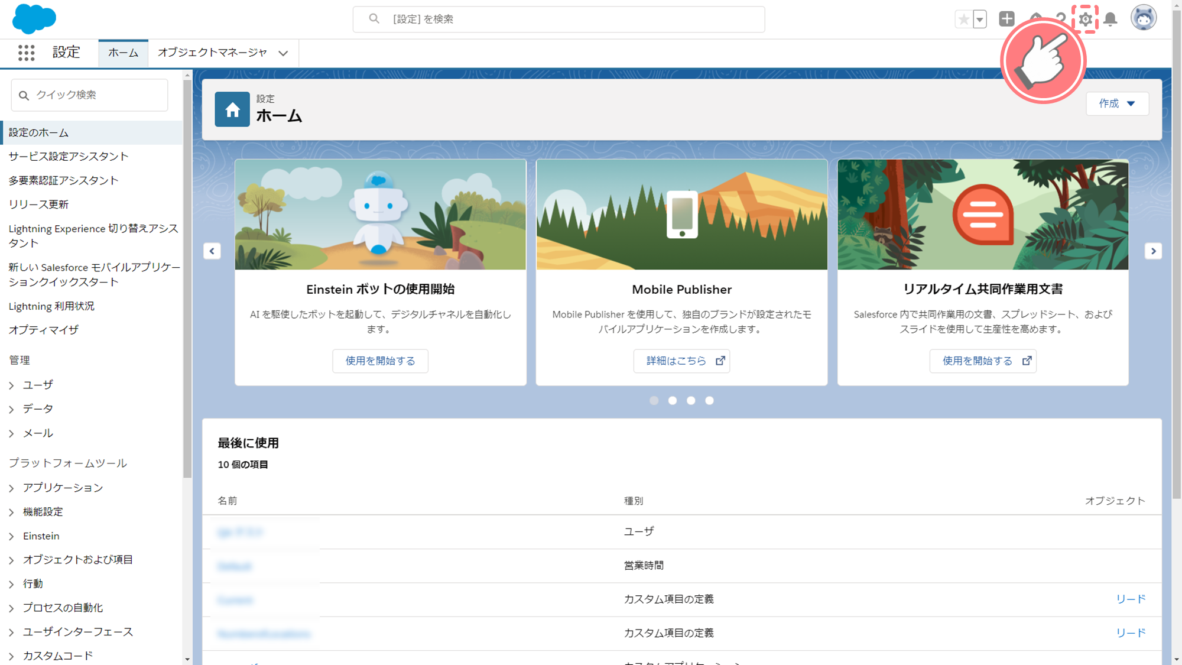Click 詳細はこちら on Mobile Publisher card
This screenshot has width=1182, height=665.
[x=681, y=361]
